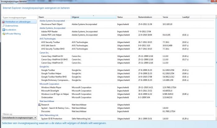Collapse the AVG Technologies group header
217x128 pixels.
tap(48, 39)
